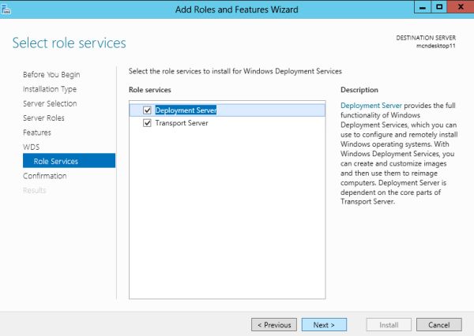Navigate to the Server Roles step

point(43,118)
